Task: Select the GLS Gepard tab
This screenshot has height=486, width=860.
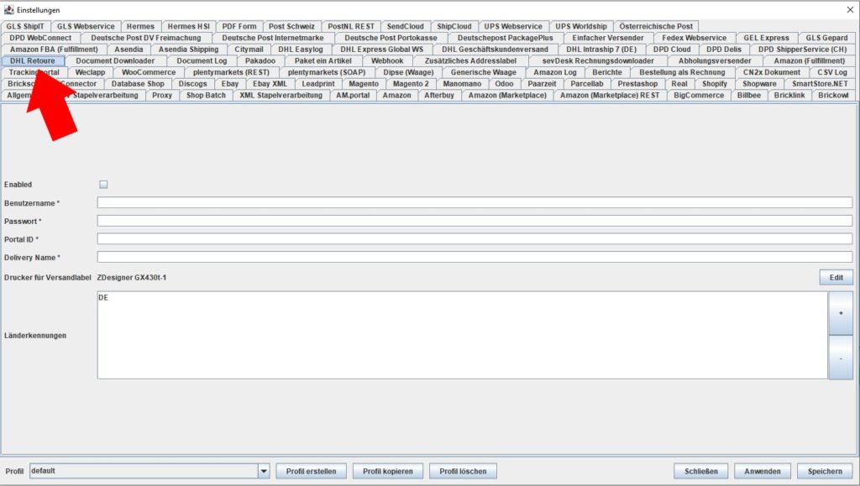Action: coord(826,38)
